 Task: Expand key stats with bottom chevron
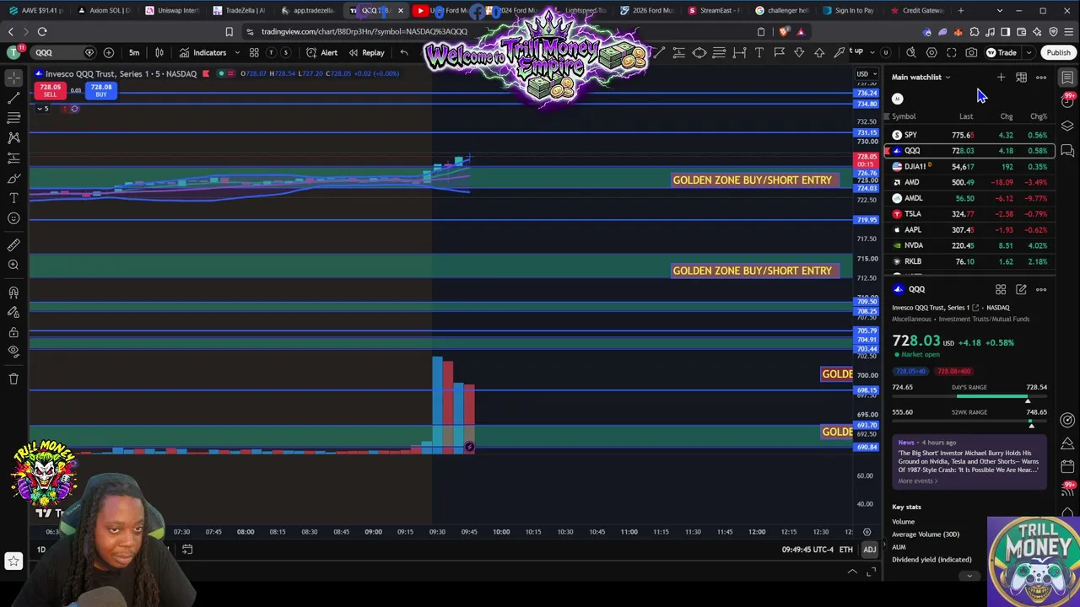click(969, 576)
